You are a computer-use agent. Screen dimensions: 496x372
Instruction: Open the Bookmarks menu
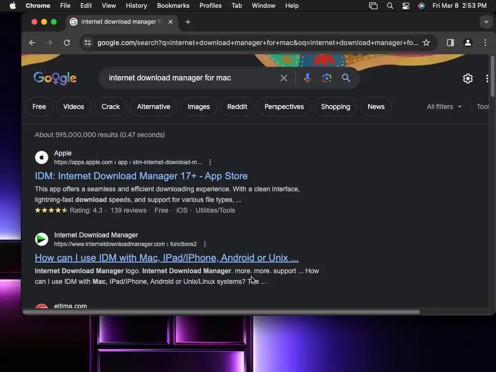(x=173, y=6)
